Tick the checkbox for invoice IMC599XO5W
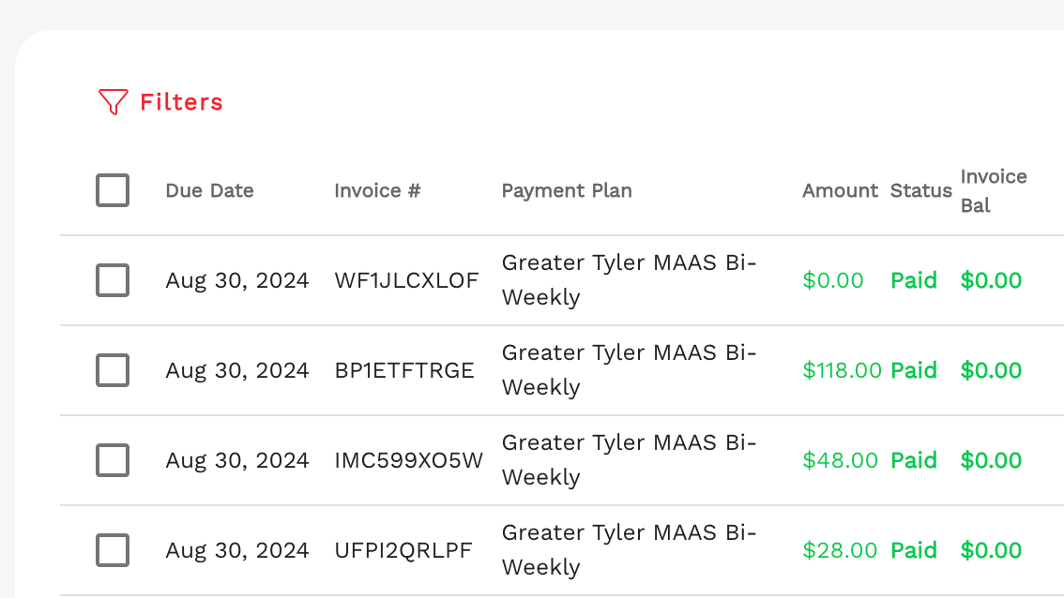Image resolution: width=1064 pixels, height=598 pixels. coord(113,460)
